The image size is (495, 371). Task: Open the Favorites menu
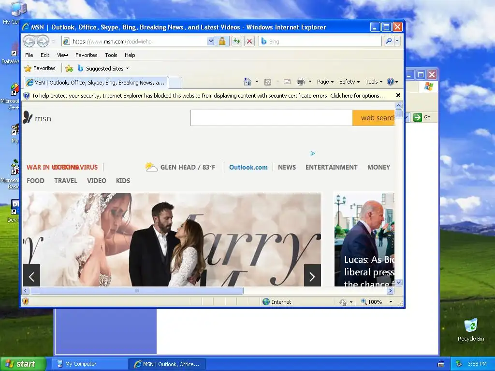coord(86,55)
